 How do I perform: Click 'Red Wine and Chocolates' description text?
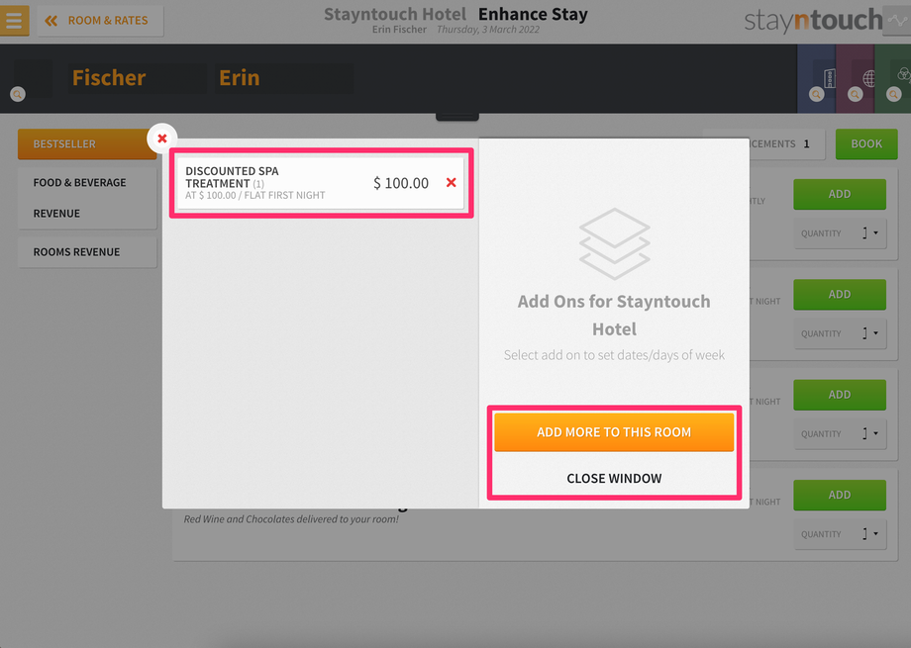click(291, 519)
